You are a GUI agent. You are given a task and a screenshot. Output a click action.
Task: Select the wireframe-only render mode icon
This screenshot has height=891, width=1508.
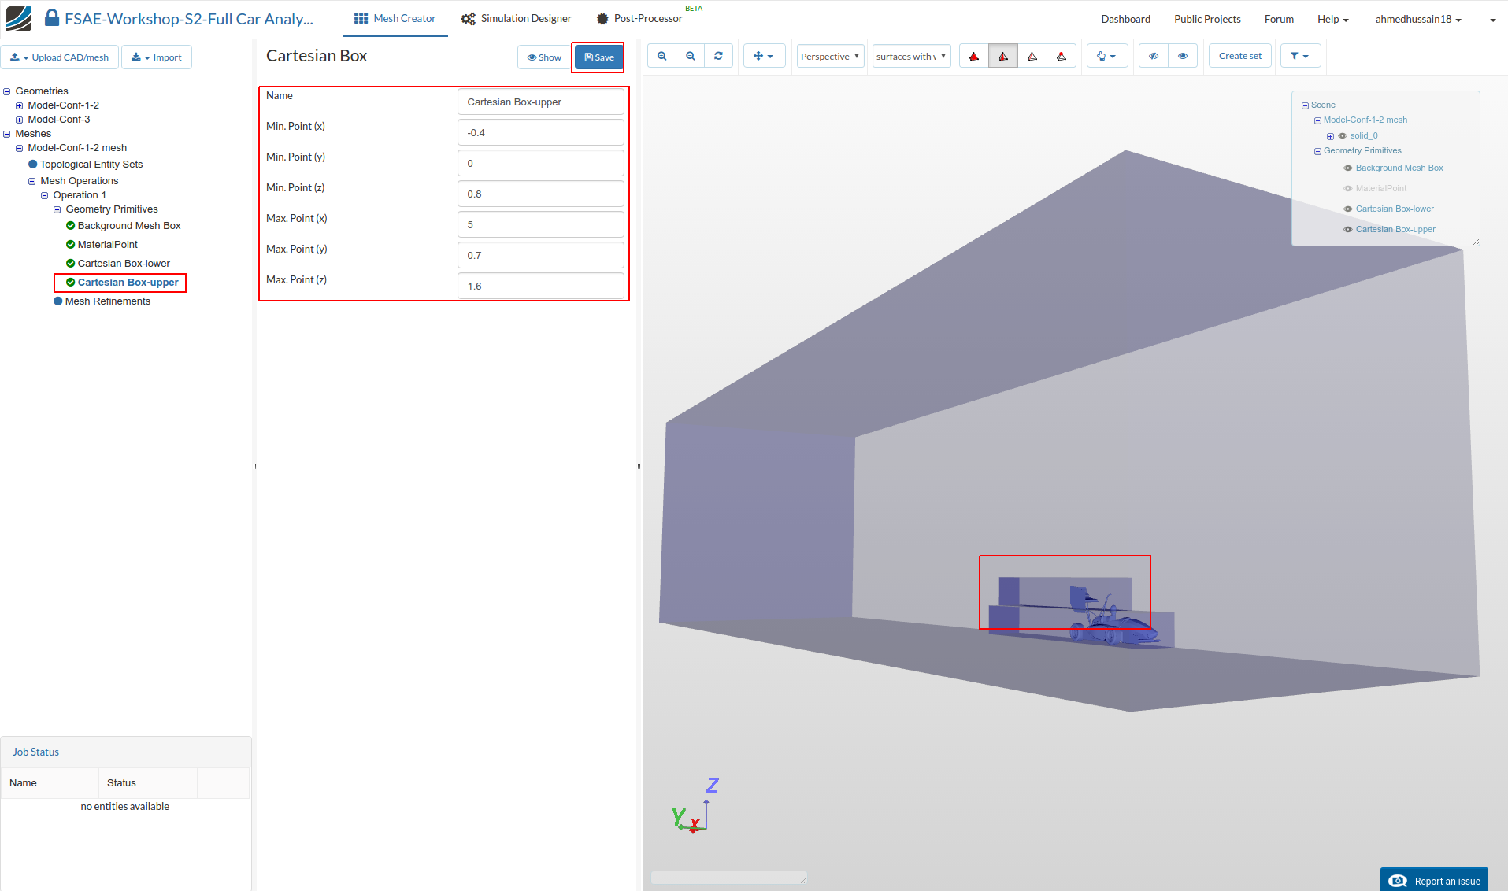click(x=1032, y=56)
